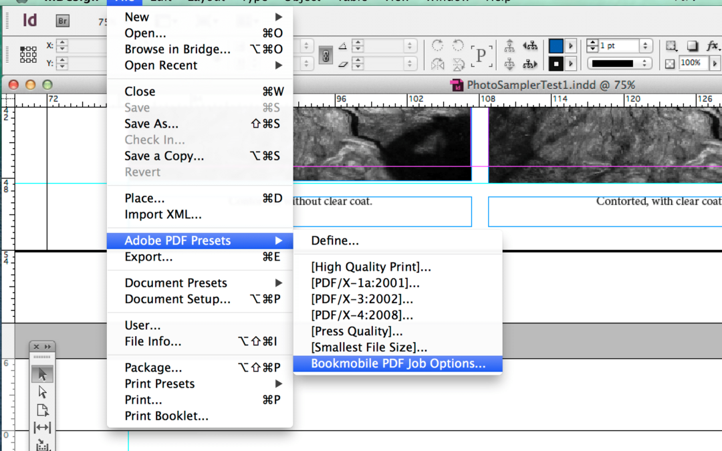722x451 pixels.
Task: Flip horizontal icon in control bar
Action: pyautogui.click(x=437, y=64)
